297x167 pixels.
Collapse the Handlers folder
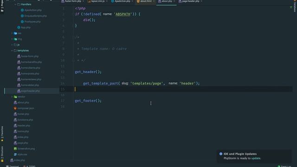click(15, 4)
